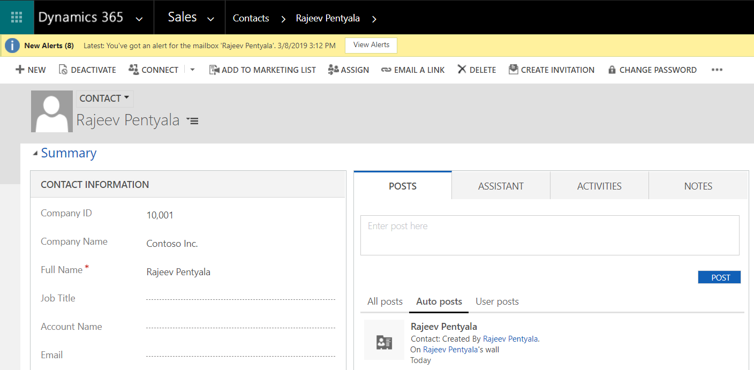Click the Email a Link chain icon
The height and width of the screenshot is (370, 754).
[386, 70]
